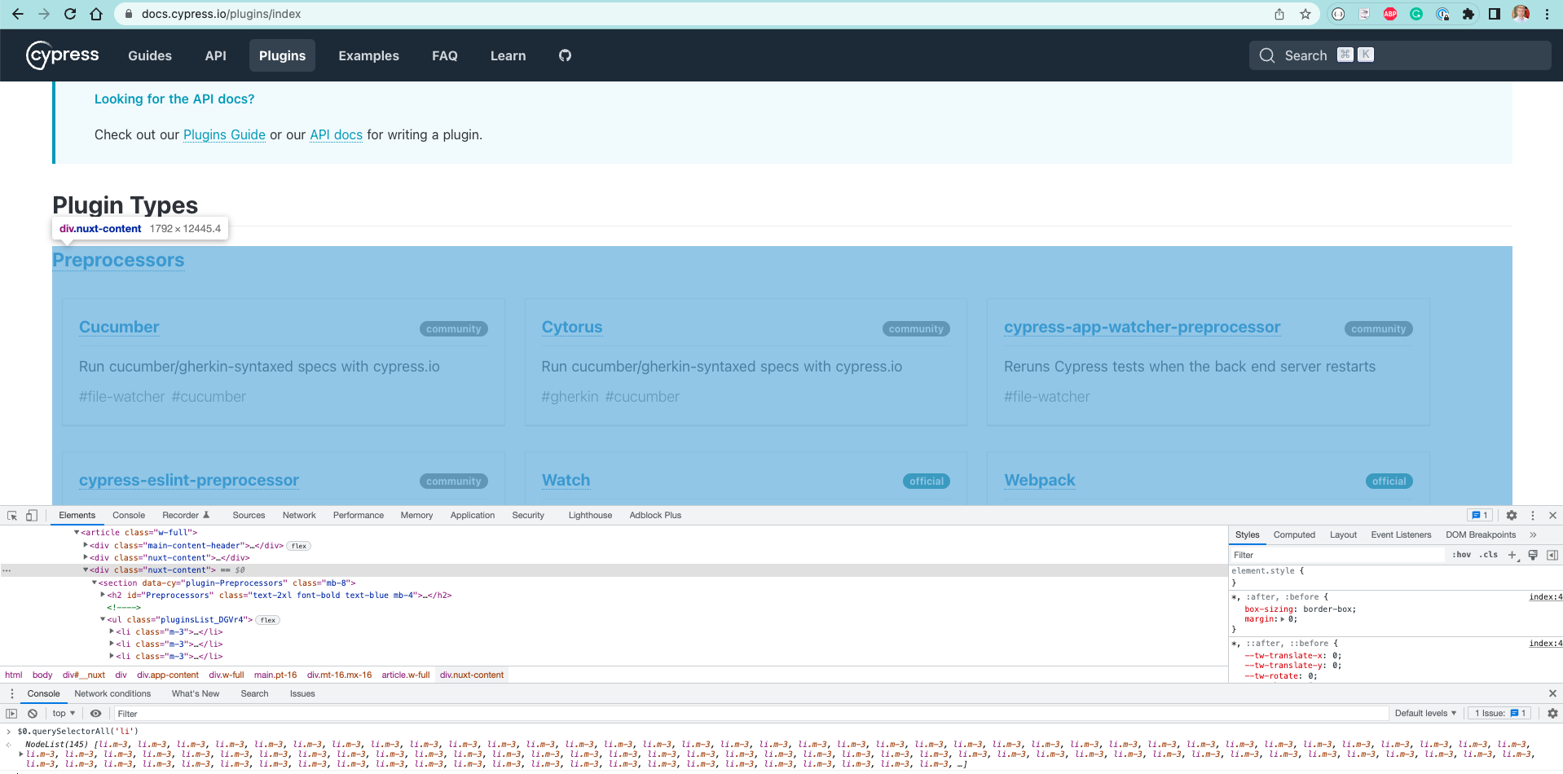Toggle the .cls element classes panel
Image resolution: width=1563 pixels, height=774 pixels.
point(1490,555)
